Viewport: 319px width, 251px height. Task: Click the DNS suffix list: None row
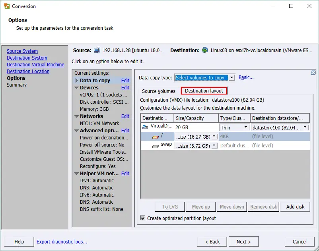coord(101,209)
